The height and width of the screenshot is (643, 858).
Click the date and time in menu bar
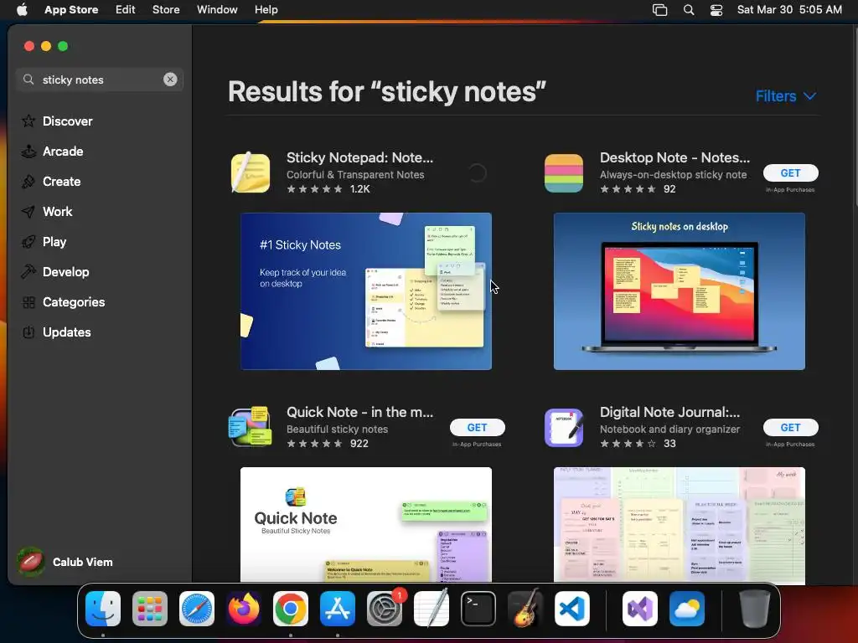point(789,10)
